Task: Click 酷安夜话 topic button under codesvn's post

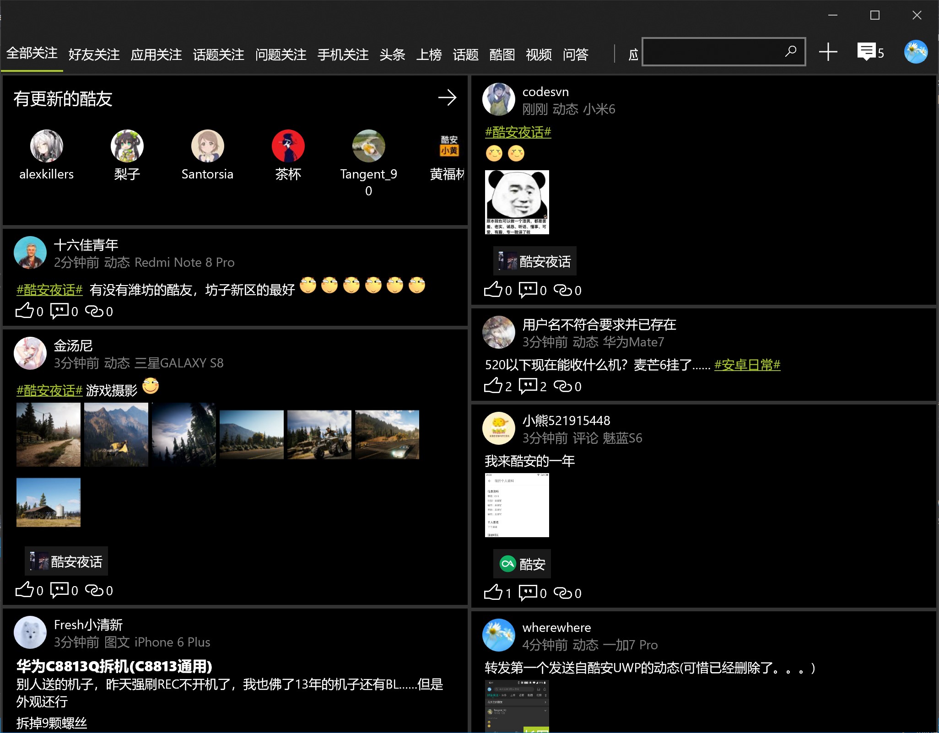Action: pos(534,261)
